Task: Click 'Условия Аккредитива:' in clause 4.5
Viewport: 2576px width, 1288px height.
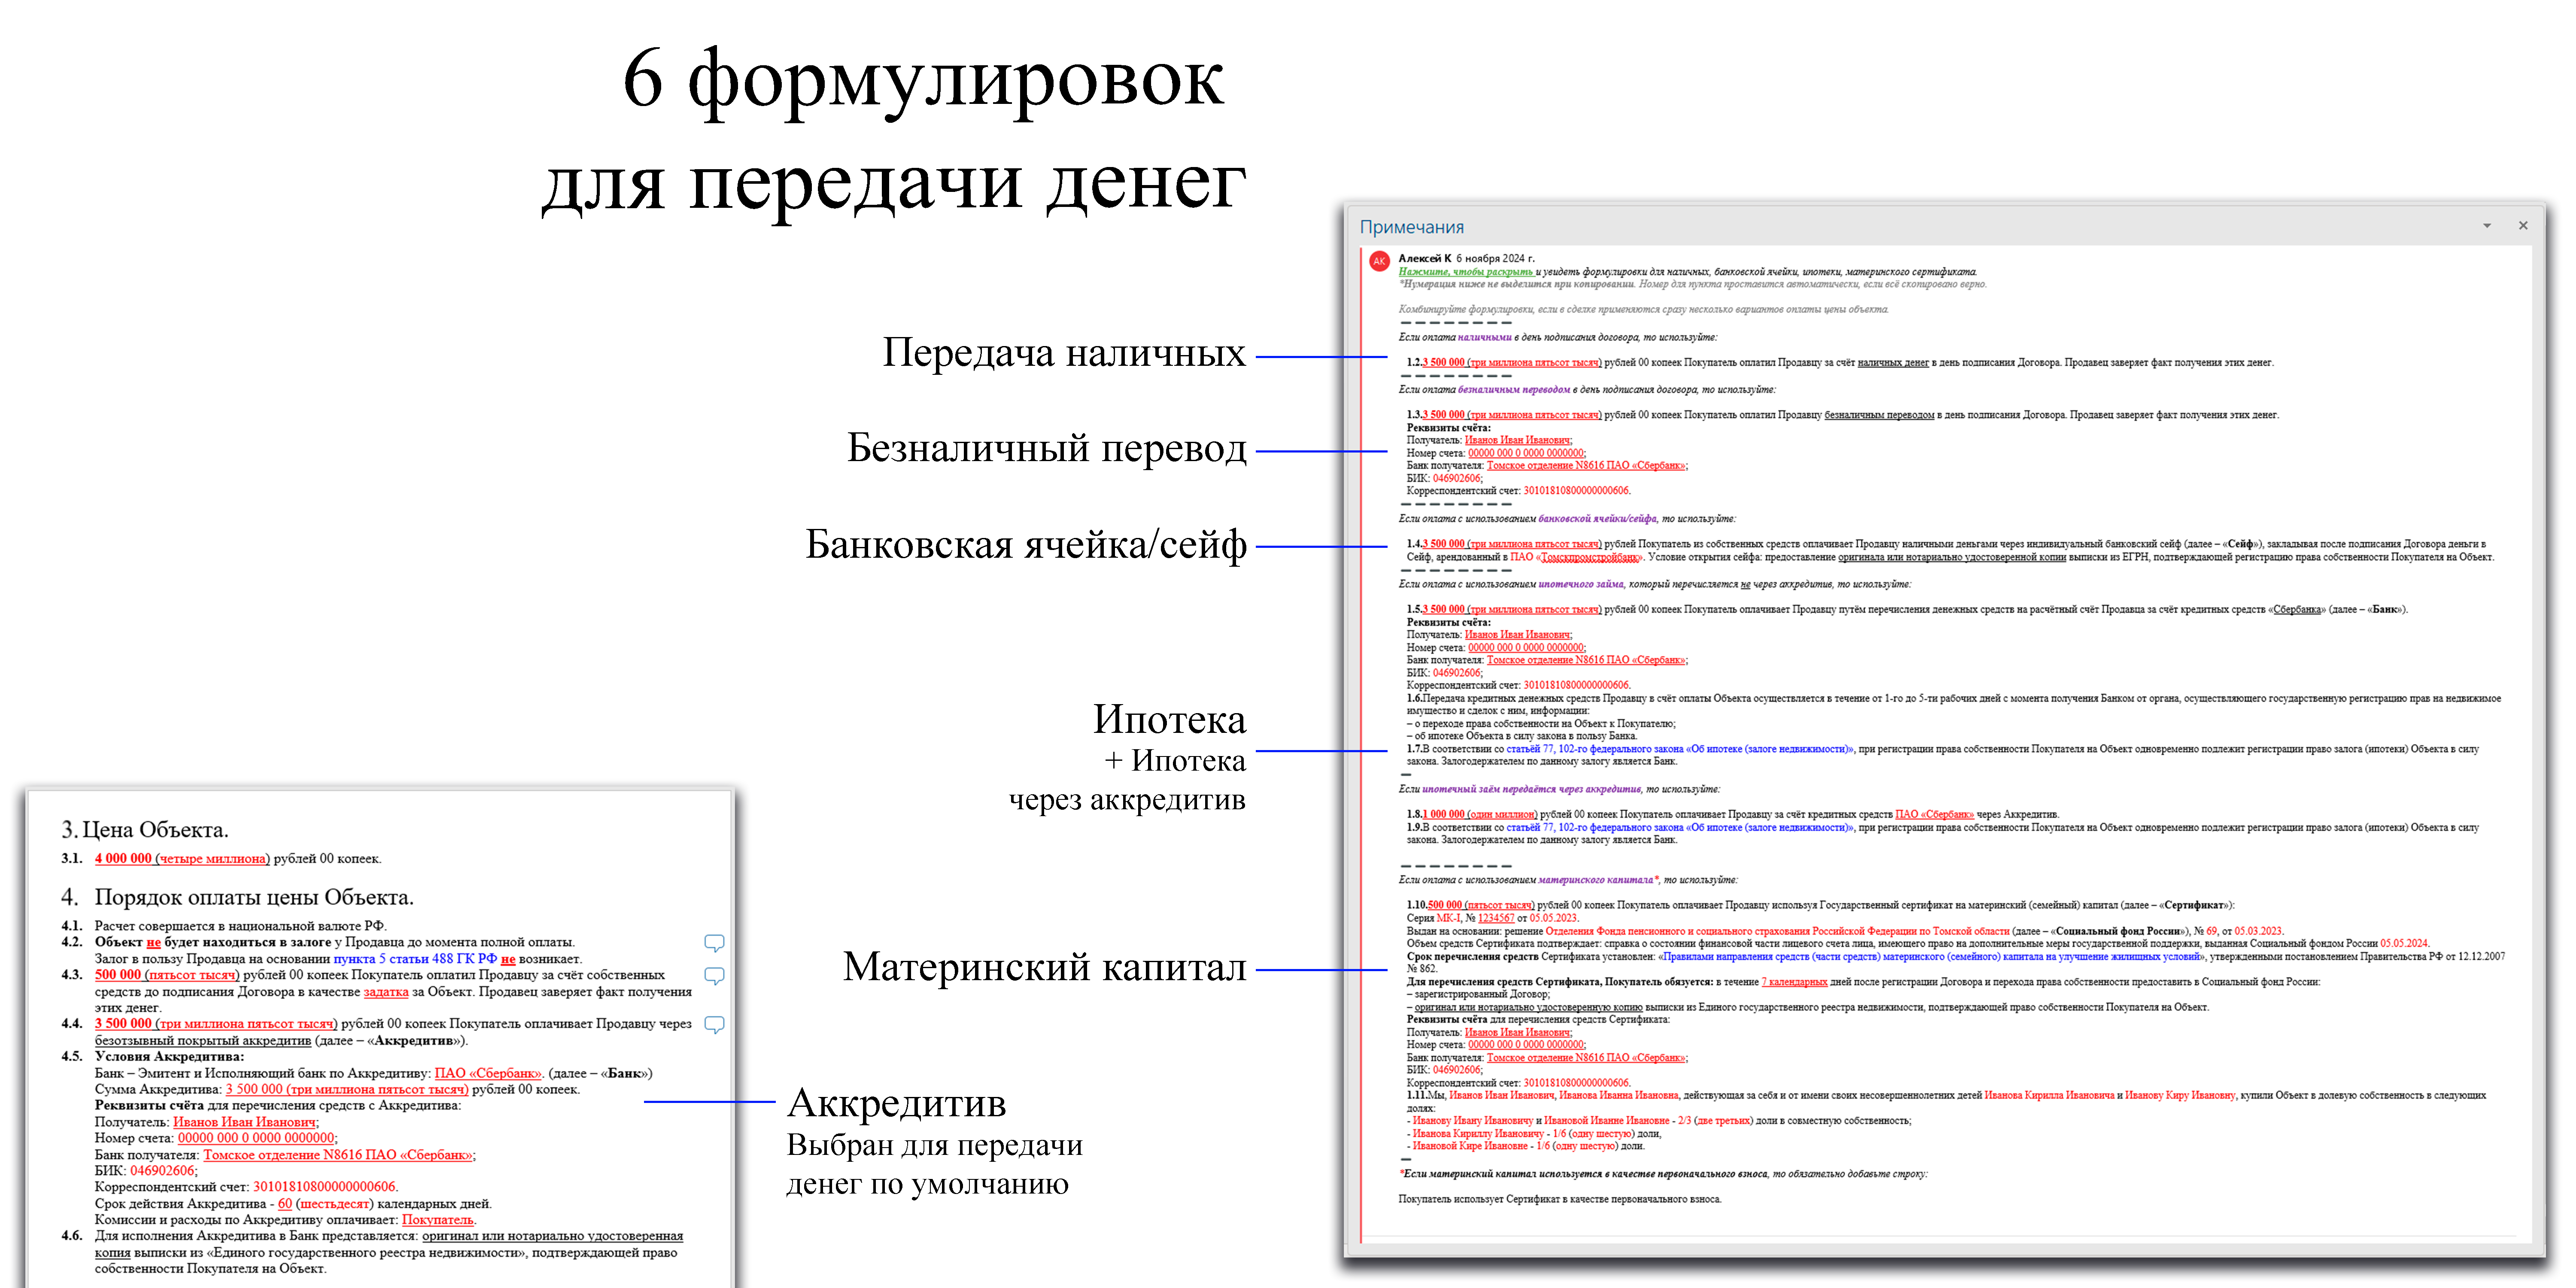Action: point(169,1056)
